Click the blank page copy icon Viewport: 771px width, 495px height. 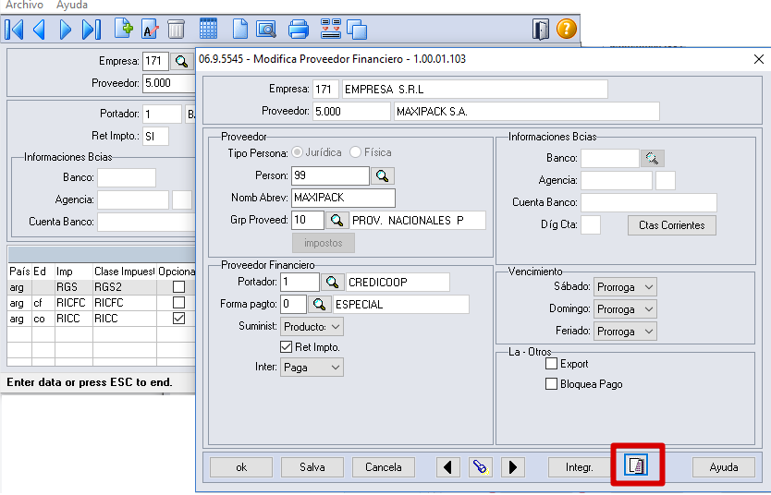[x=240, y=29]
